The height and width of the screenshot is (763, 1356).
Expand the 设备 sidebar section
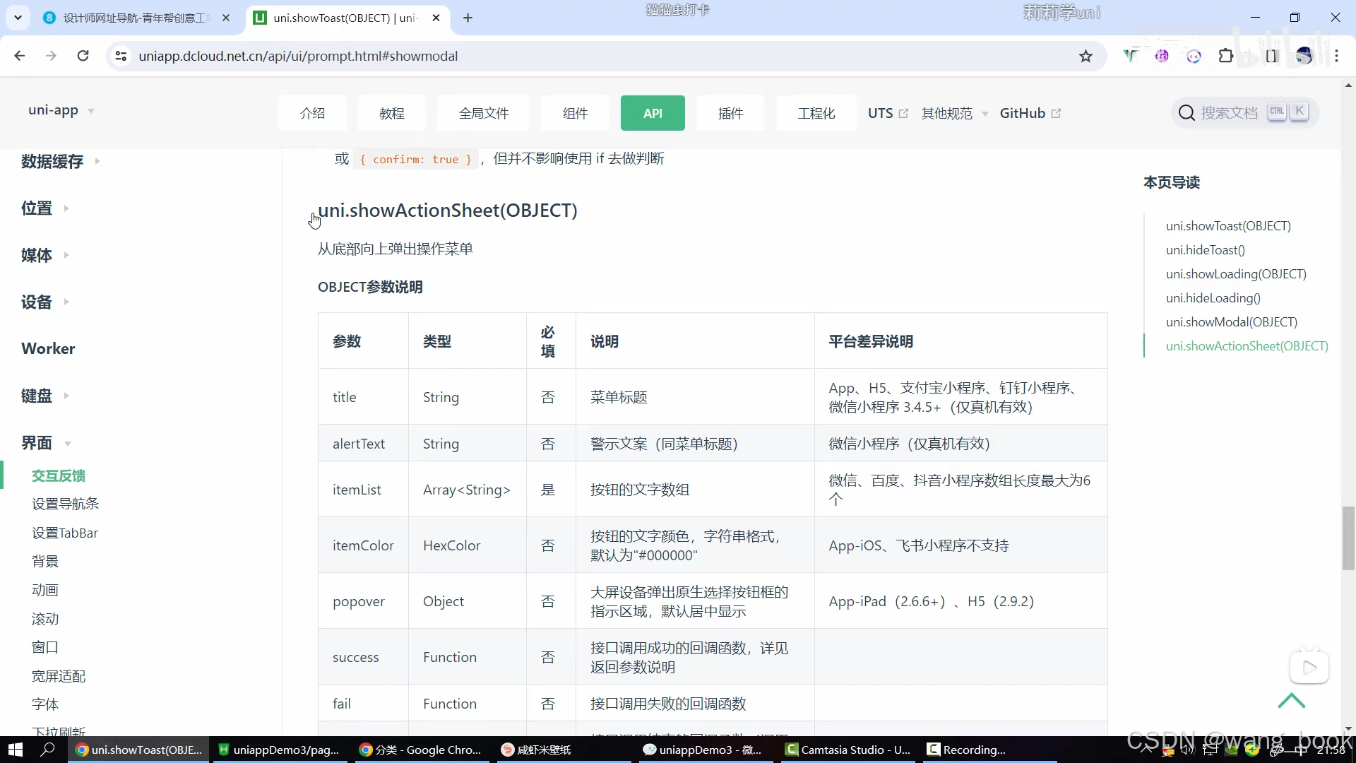click(x=45, y=302)
